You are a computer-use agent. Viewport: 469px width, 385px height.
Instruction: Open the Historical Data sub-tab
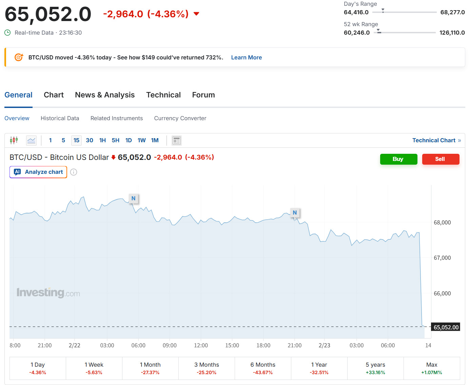(x=60, y=118)
